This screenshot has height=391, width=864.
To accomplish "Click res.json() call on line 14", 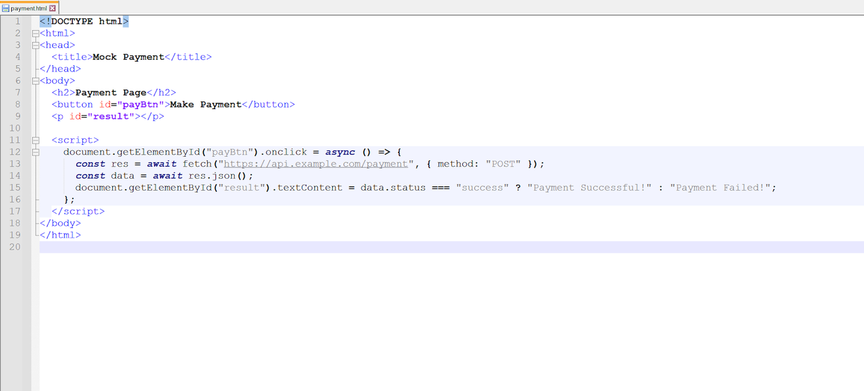I will click(218, 176).
